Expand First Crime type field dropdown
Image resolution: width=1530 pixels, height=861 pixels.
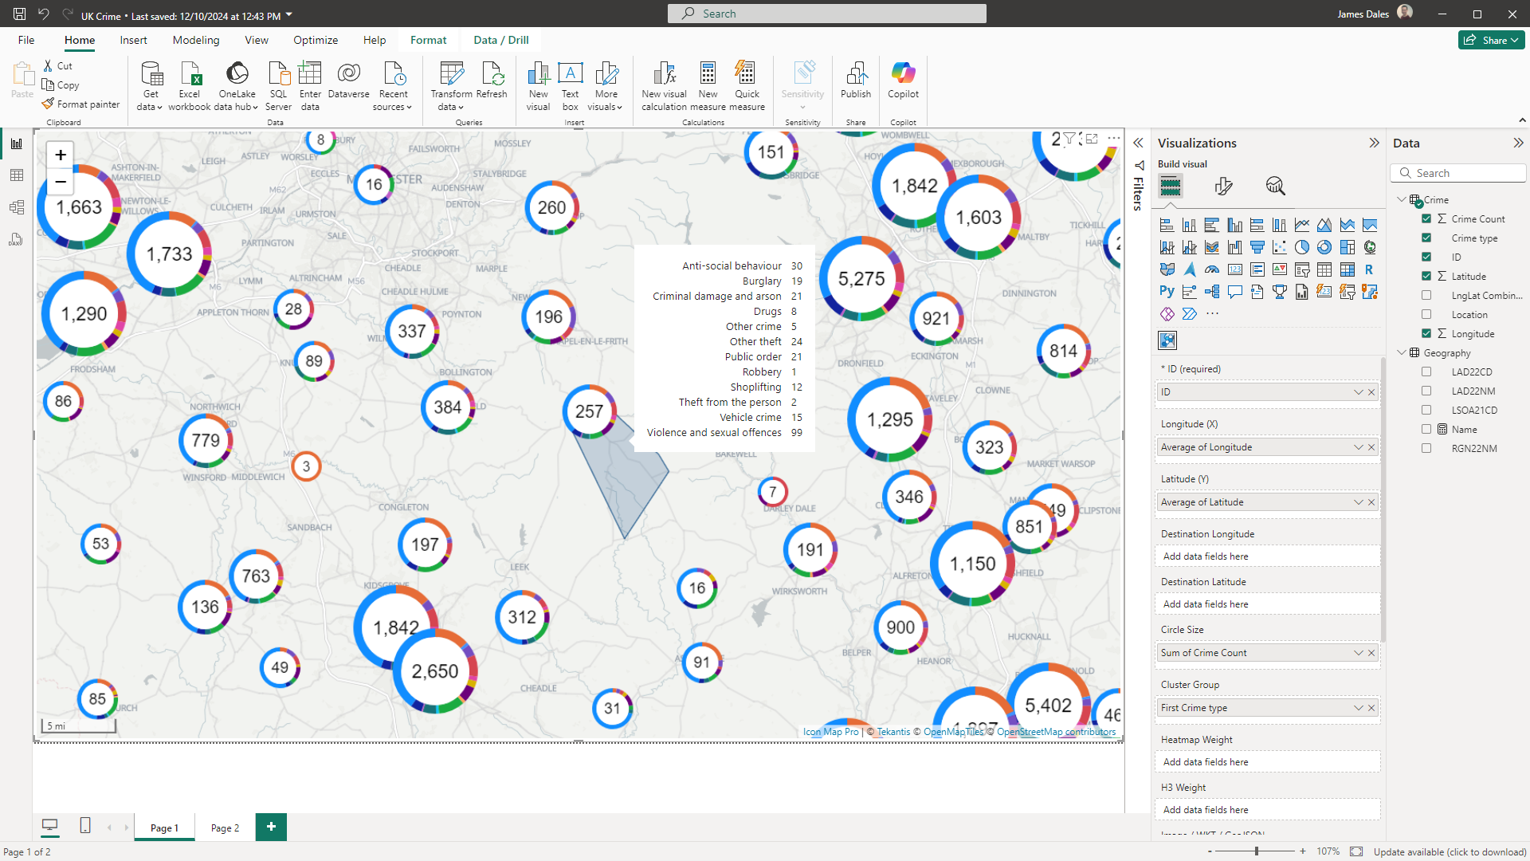(1358, 708)
